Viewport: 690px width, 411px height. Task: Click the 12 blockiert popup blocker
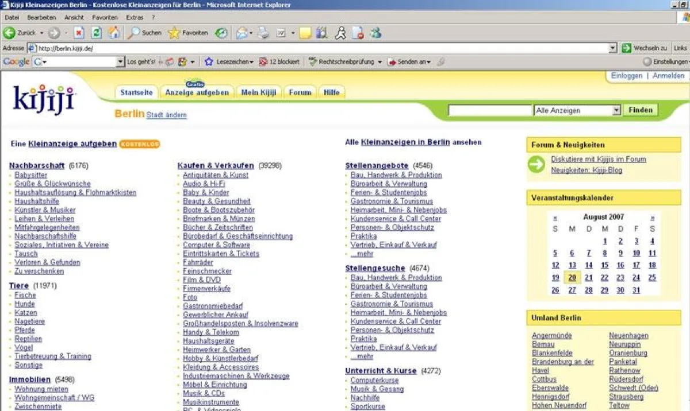(x=279, y=61)
